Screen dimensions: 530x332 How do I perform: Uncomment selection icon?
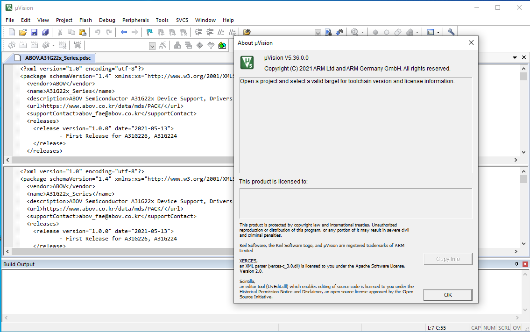click(x=232, y=32)
